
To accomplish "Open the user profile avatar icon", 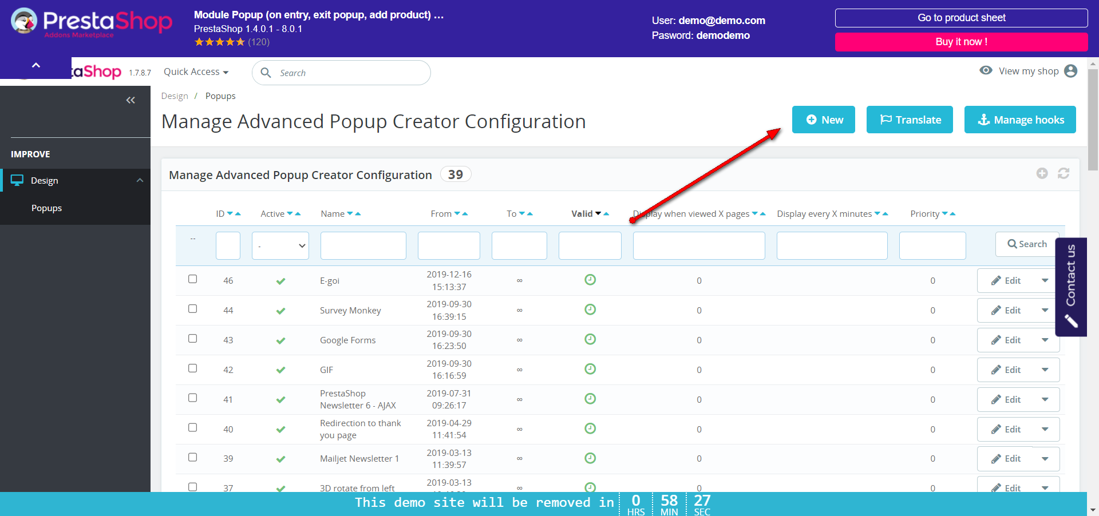I will [x=1070, y=71].
